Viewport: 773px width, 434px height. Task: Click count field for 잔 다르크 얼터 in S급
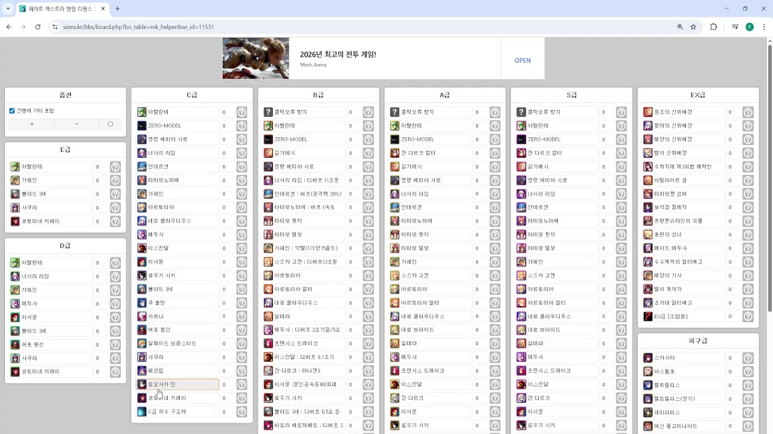click(x=608, y=153)
